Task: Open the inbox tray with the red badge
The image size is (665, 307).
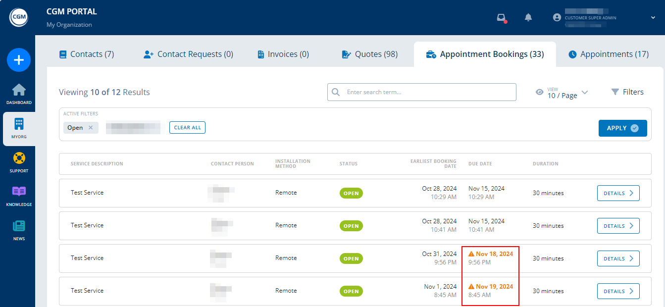Action: pos(500,17)
